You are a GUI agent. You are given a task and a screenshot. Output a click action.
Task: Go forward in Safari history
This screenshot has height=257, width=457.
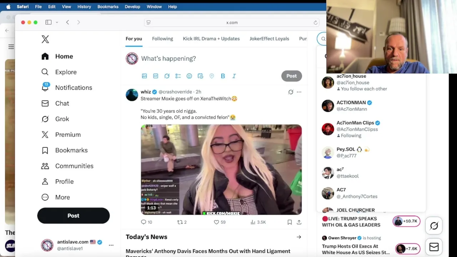pos(79,22)
